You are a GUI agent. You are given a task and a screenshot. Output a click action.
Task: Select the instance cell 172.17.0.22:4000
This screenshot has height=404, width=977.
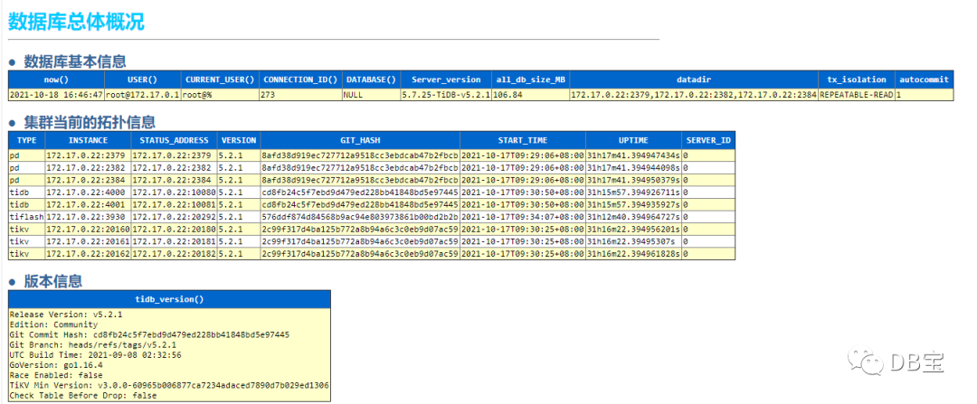(88, 192)
